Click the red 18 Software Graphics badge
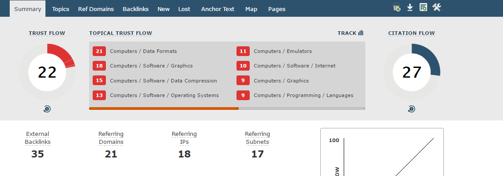 coord(99,66)
